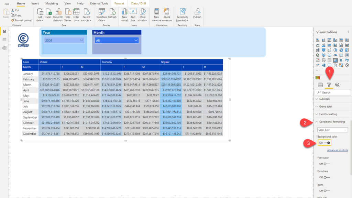Screen dimensions: 352x198
Task: Open the Data / Drill tab
Action: coord(139,3)
